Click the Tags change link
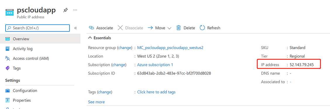 105,92
